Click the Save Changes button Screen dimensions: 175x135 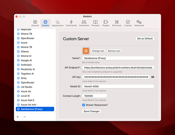click(92, 111)
